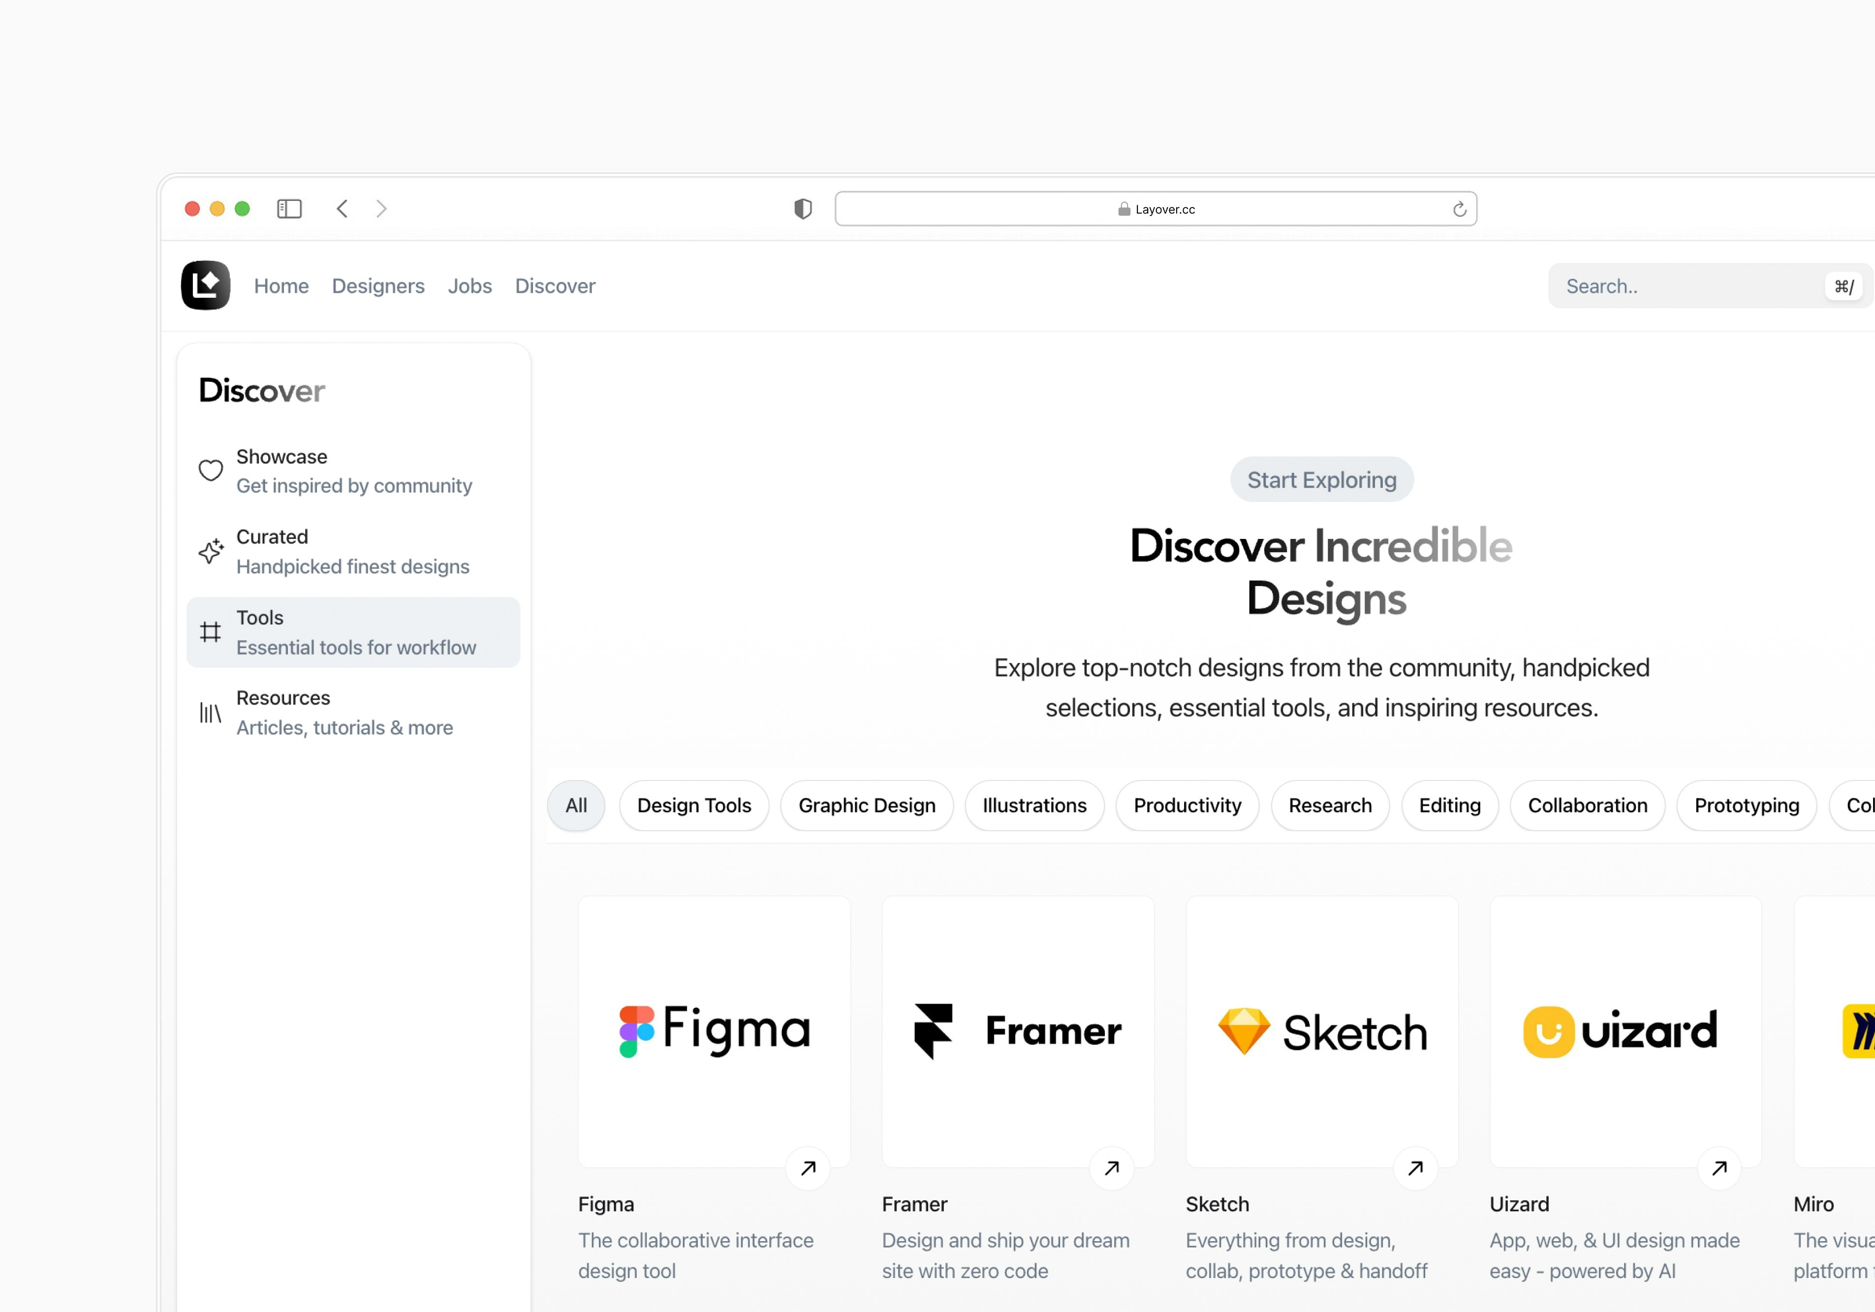Viewport: 1875px width, 1312px height.
Task: Select the Collaboration filter chip
Action: [1588, 805]
